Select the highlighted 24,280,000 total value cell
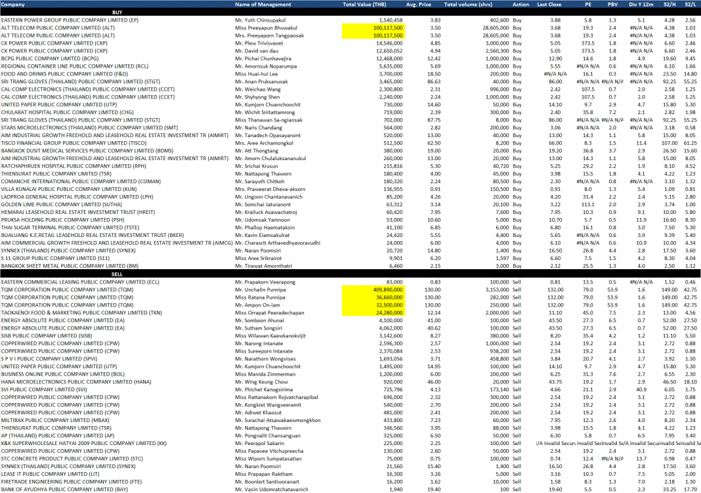701x493 pixels. click(373, 312)
